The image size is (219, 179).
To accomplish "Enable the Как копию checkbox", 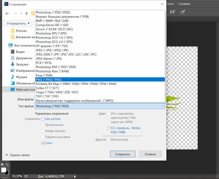I will coord(43,119).
